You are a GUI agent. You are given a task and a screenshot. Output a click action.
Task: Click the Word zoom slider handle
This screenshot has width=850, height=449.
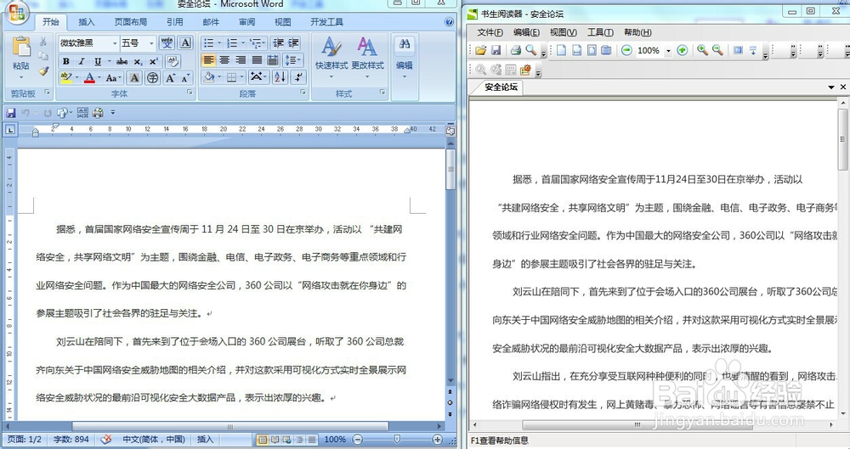pos(397,440)
